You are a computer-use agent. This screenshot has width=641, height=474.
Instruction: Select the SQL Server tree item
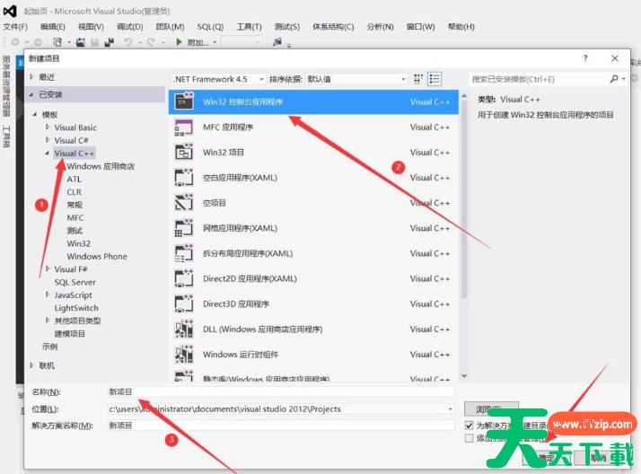point(75,282)
